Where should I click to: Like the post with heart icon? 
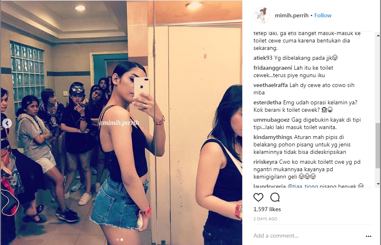(258, 198)
